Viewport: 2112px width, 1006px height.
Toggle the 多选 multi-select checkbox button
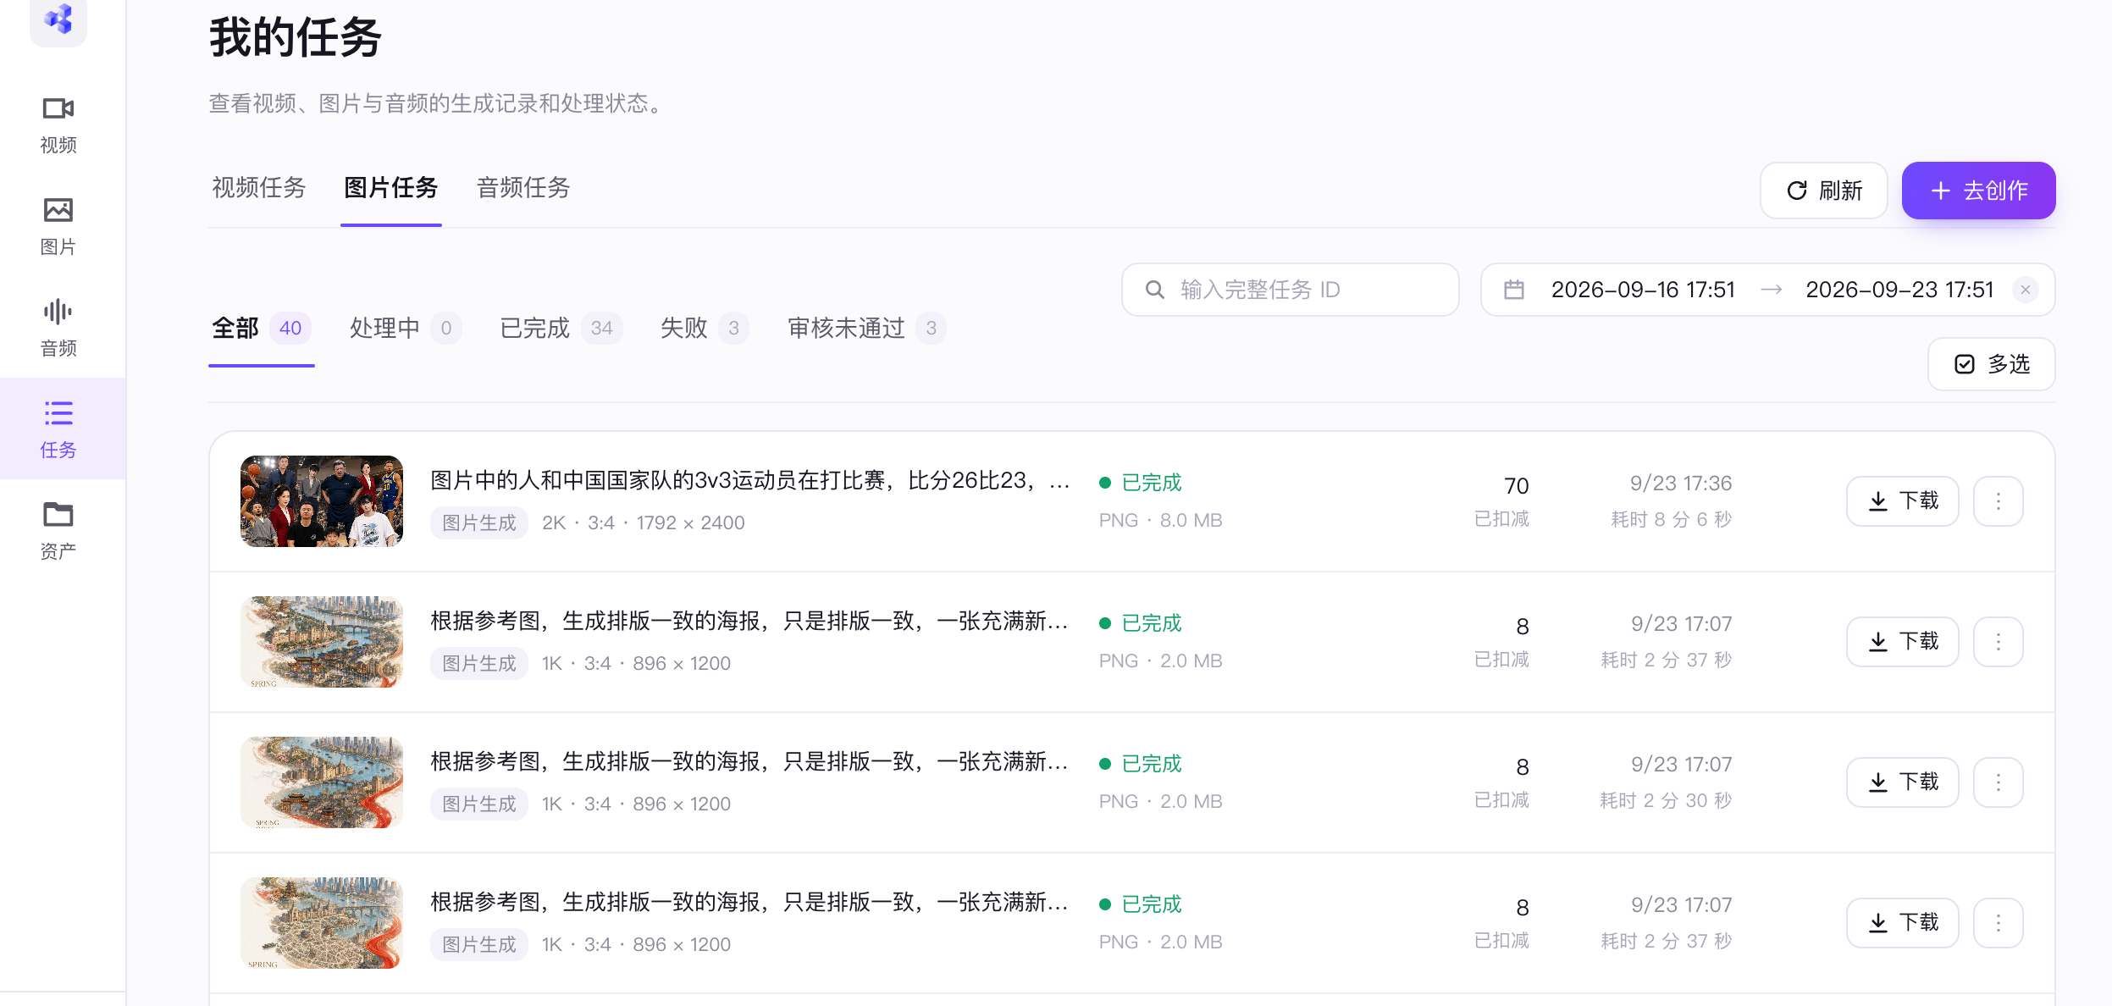click(1991, 364)
